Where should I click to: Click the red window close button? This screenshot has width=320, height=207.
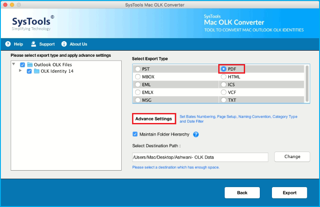(6, 5)
